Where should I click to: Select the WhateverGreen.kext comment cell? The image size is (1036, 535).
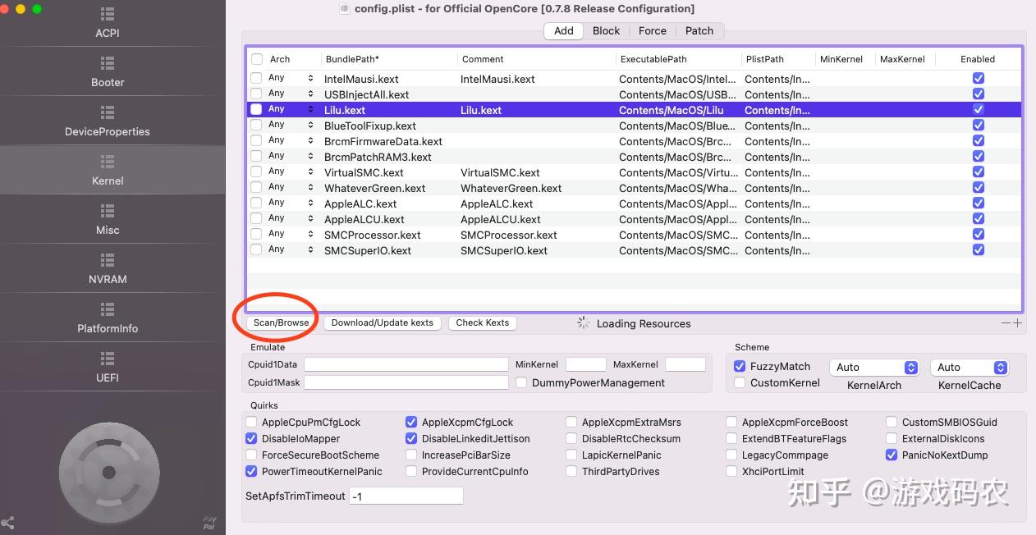511,188
